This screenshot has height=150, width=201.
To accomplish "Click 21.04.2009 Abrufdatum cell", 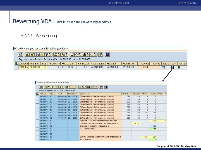I will pos(73,113).
